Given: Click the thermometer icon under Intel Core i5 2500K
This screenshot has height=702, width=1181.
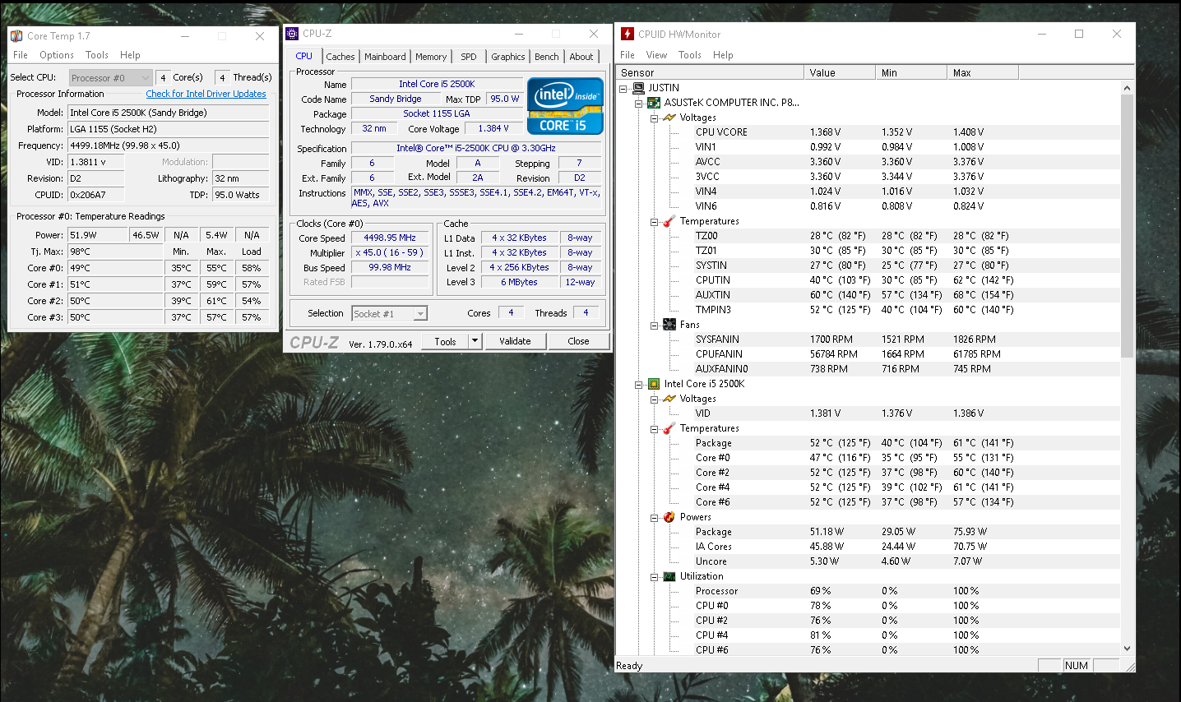Looking at the screenshot, I should [669, 428].
